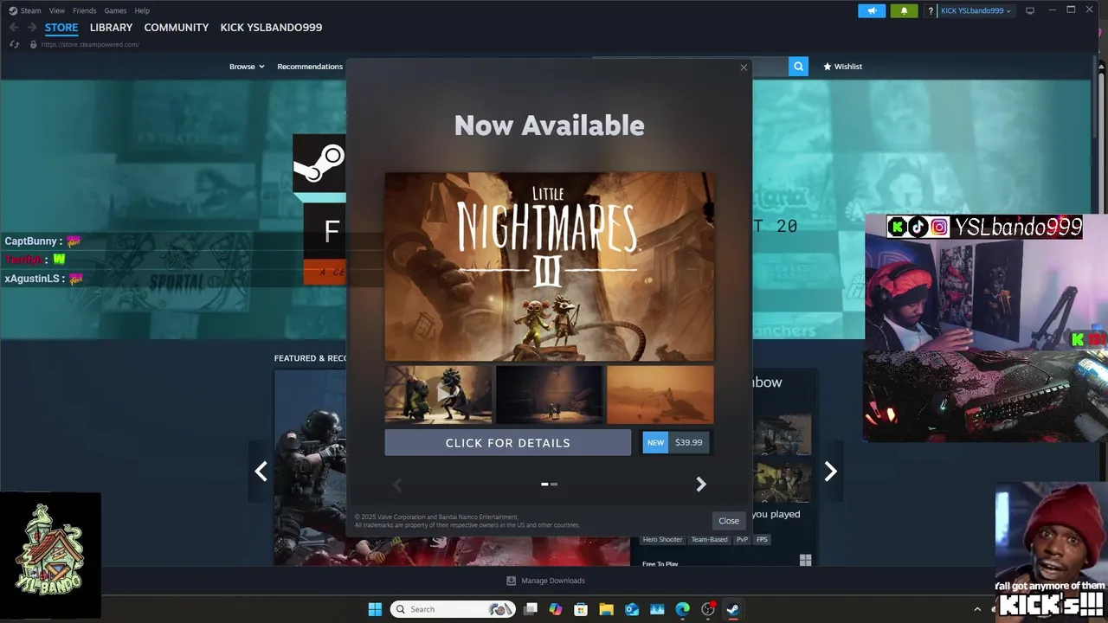Open Microsoft Store from the taskbar
Viewport: 1108px width, 623px height.
tap(581, 609)
